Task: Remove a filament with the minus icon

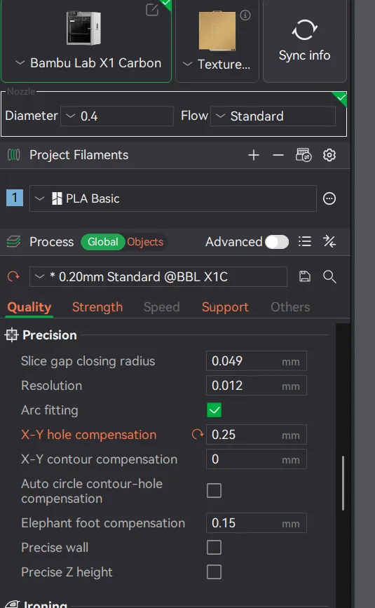Action: [278, 155]
